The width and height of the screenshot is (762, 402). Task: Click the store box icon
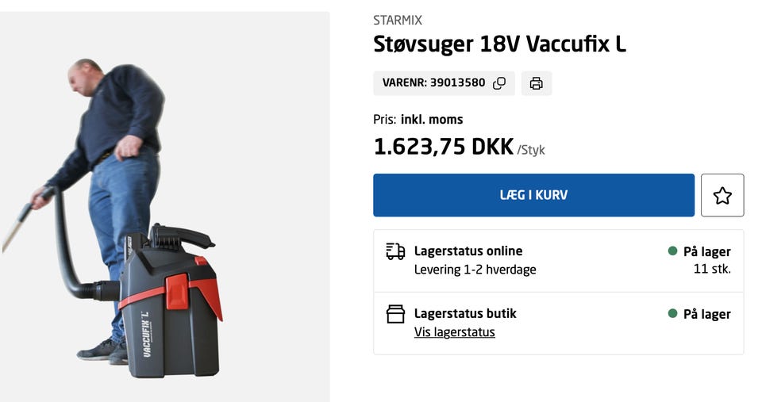coord(395,314)
